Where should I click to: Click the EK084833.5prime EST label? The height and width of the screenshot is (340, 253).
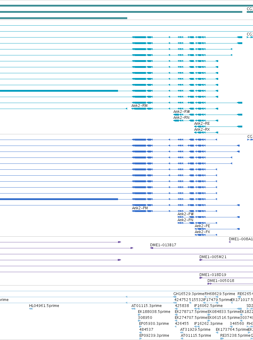pyautogui.click(x=224, y=312)
